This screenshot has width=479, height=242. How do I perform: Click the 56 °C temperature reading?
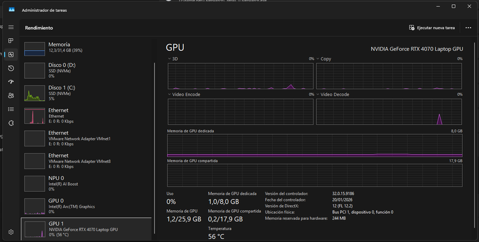(x=216, y=237)
